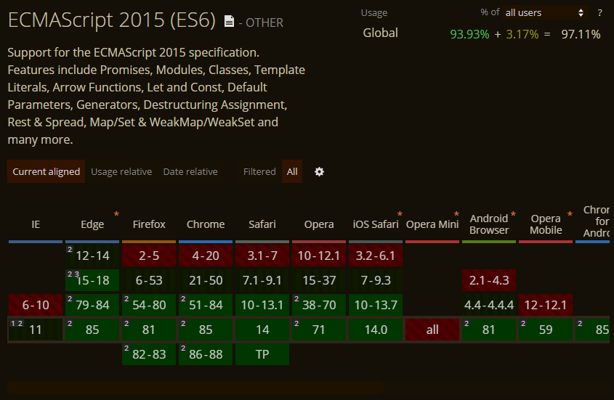Select Edge 15-18 cell
The width and height of the screenshot is (614, 400).
[92, 280]
